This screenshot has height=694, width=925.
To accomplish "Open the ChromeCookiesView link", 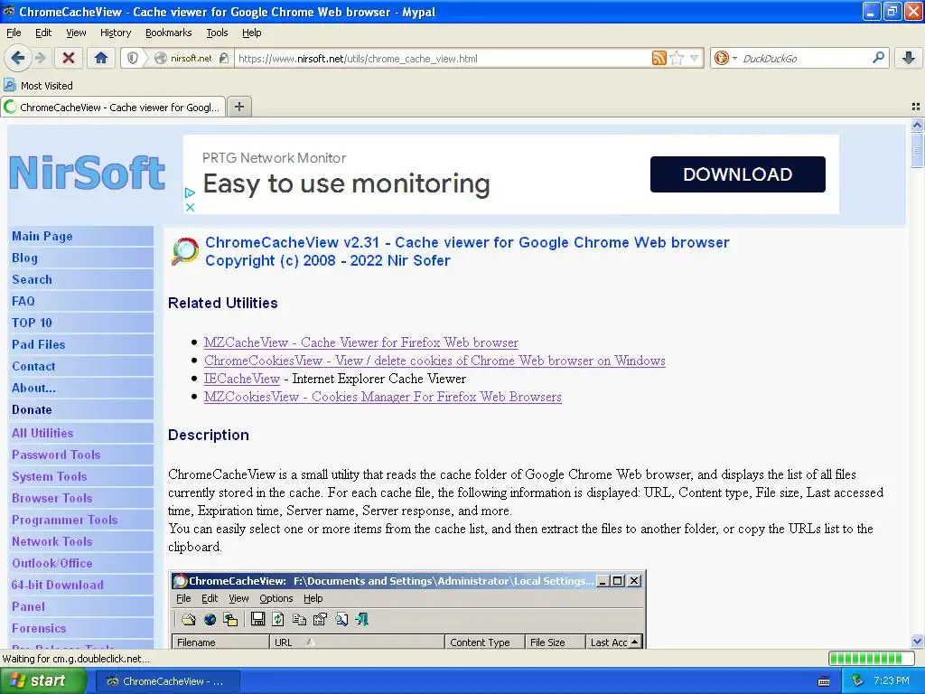I will (434, 361).
